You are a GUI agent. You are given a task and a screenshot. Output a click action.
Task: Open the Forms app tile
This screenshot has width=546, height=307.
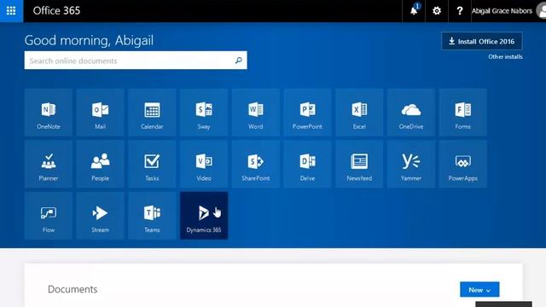coord(462,113)
